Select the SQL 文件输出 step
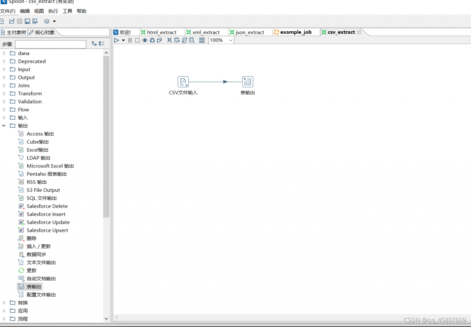Viewport: 471px width, 327px height. [x=42, y=198]
